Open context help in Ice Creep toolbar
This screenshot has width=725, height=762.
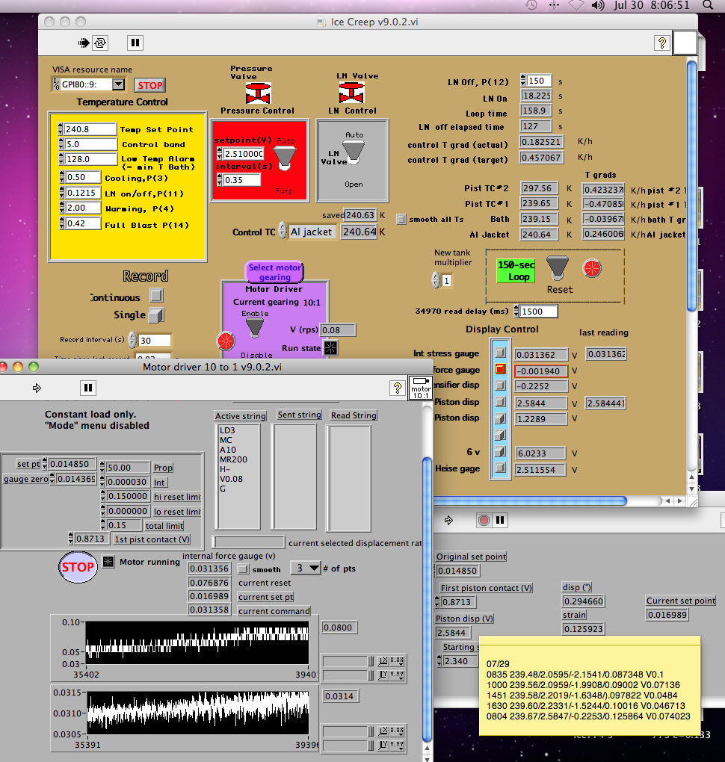[x=661, y=43]
